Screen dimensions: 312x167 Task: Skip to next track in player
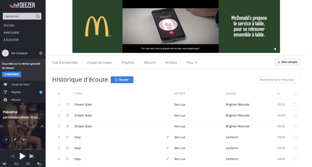31,156
